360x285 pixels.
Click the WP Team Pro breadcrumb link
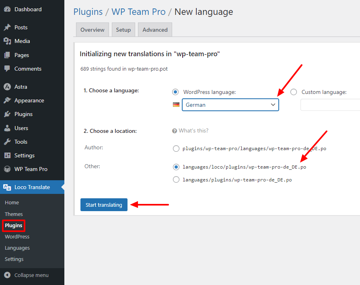coord(138,12)
